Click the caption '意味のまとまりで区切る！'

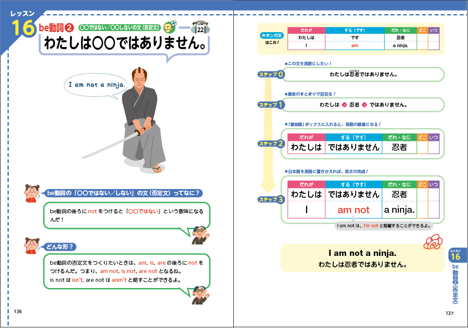point(310,94)
